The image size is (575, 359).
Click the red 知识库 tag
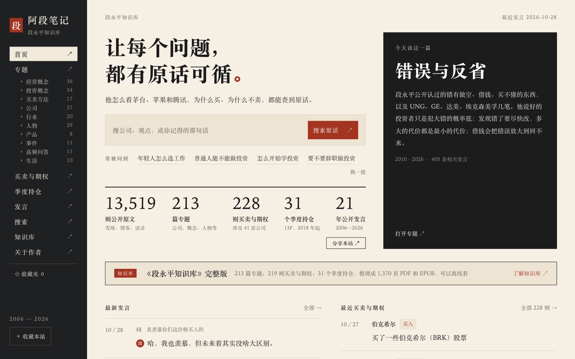point(125,273)
